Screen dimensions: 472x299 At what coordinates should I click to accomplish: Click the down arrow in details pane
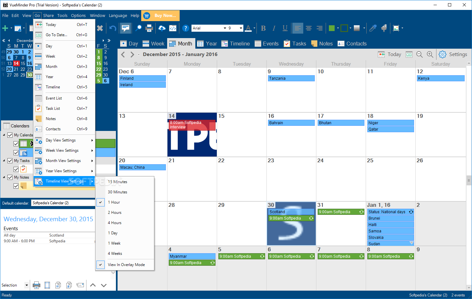(x=104, y=285)
